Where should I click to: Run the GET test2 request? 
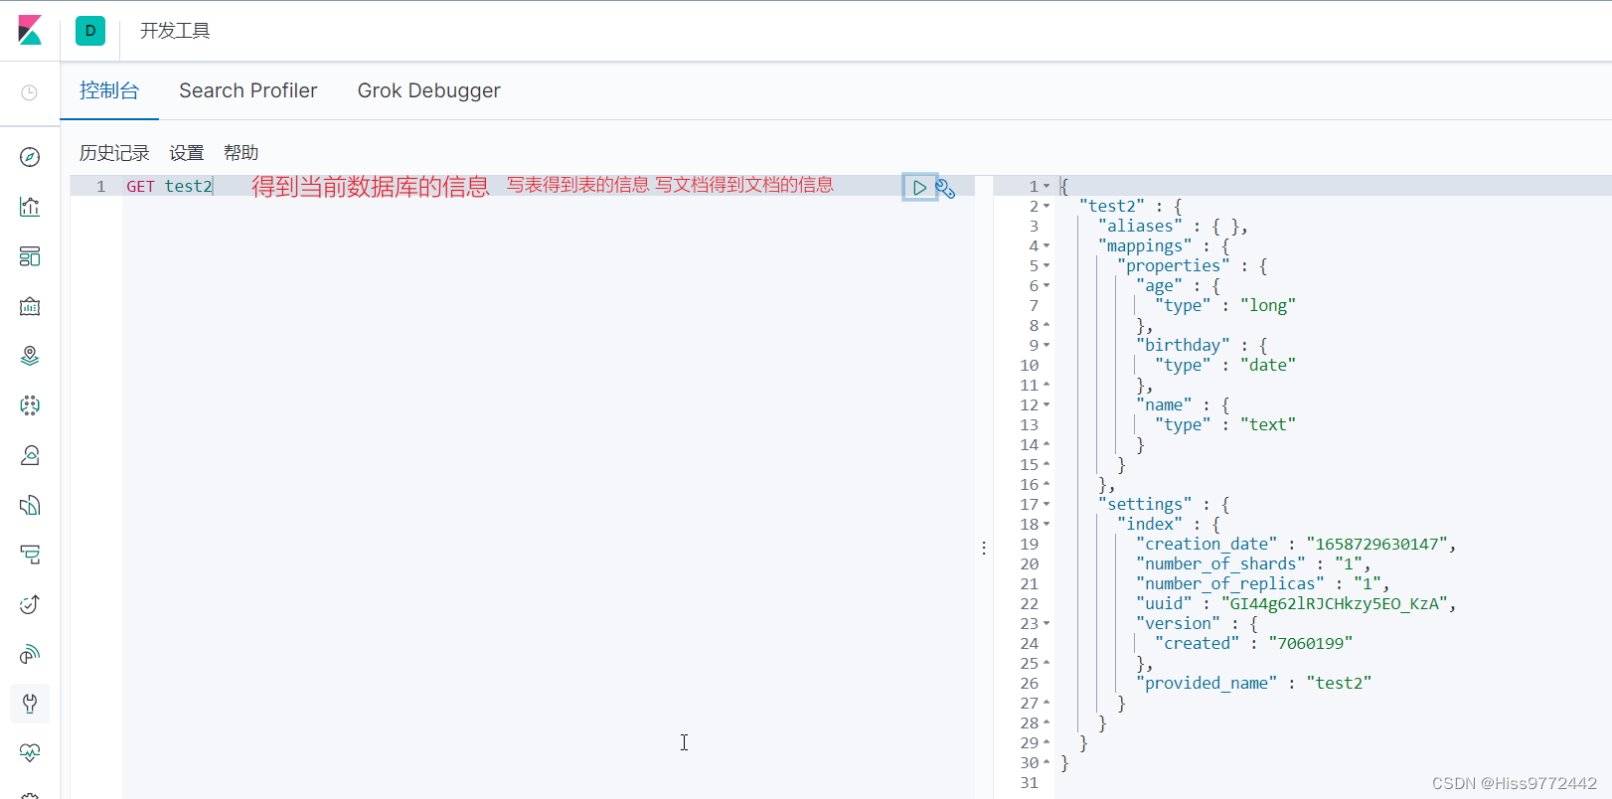919,187
